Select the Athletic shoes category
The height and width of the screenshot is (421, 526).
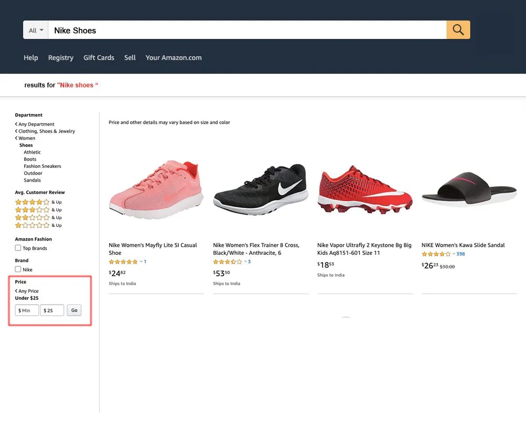[x=32, y=152]
